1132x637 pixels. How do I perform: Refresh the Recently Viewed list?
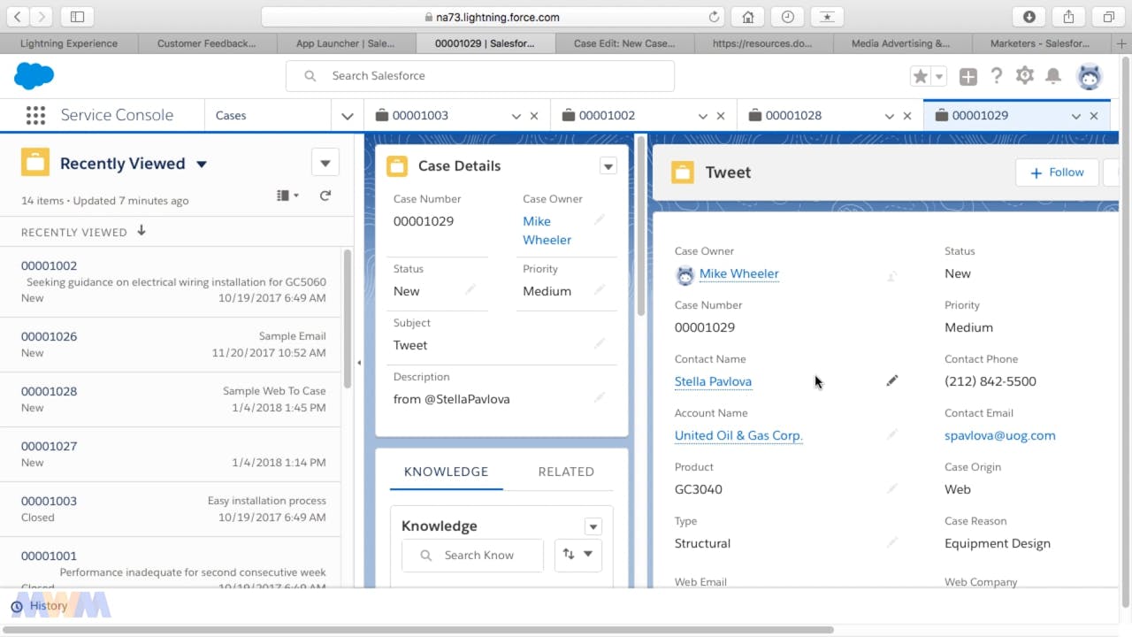325,196
